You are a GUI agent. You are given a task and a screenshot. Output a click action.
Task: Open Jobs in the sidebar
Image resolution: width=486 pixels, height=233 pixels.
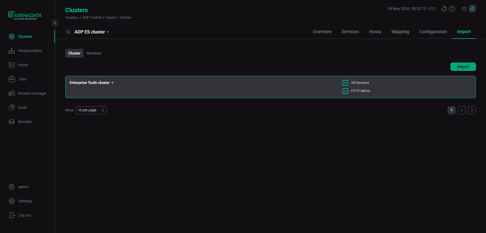point(22,79)
